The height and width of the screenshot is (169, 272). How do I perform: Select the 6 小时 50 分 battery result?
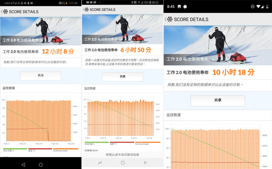[136, 50]
